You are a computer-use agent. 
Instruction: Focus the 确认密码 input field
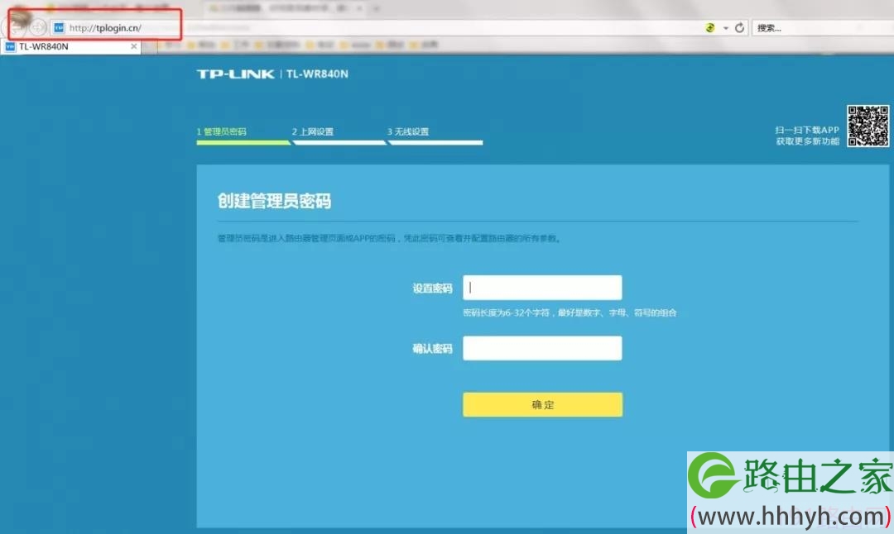click(x=542, y=348)
